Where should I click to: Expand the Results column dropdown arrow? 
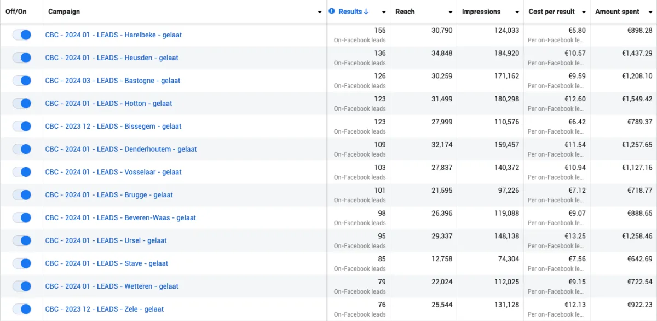coord(384,12)
